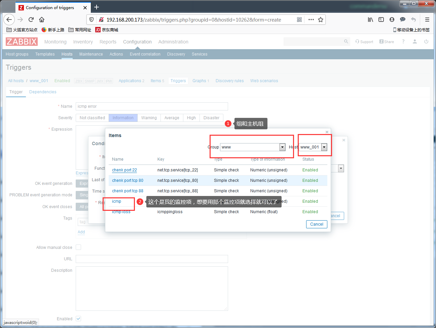Viewport: 436px width, 328px height.
Task: Set severity to Average
Action: [172, 118]
